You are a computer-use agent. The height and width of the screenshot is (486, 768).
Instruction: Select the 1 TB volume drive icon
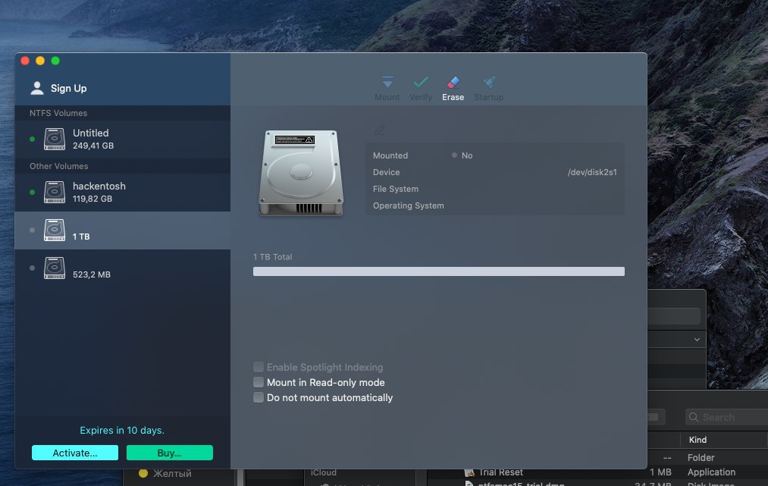coord(55,230)
